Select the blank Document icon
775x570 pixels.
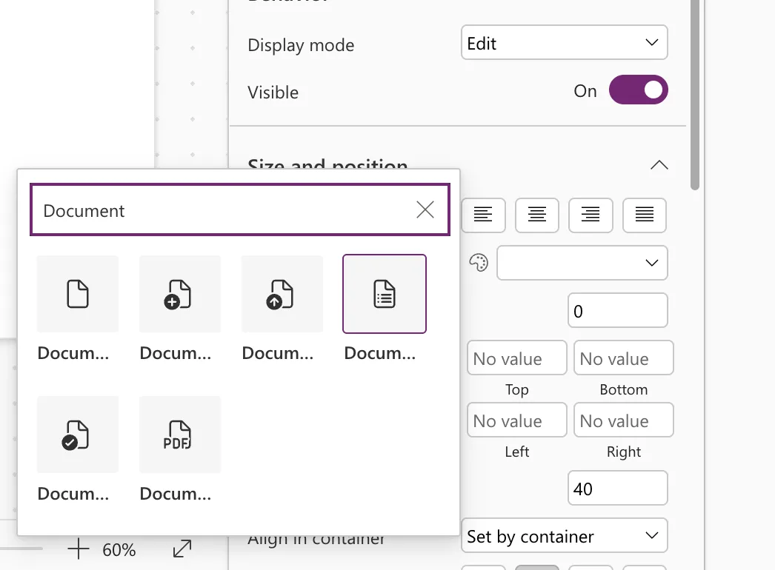point(78,294)
